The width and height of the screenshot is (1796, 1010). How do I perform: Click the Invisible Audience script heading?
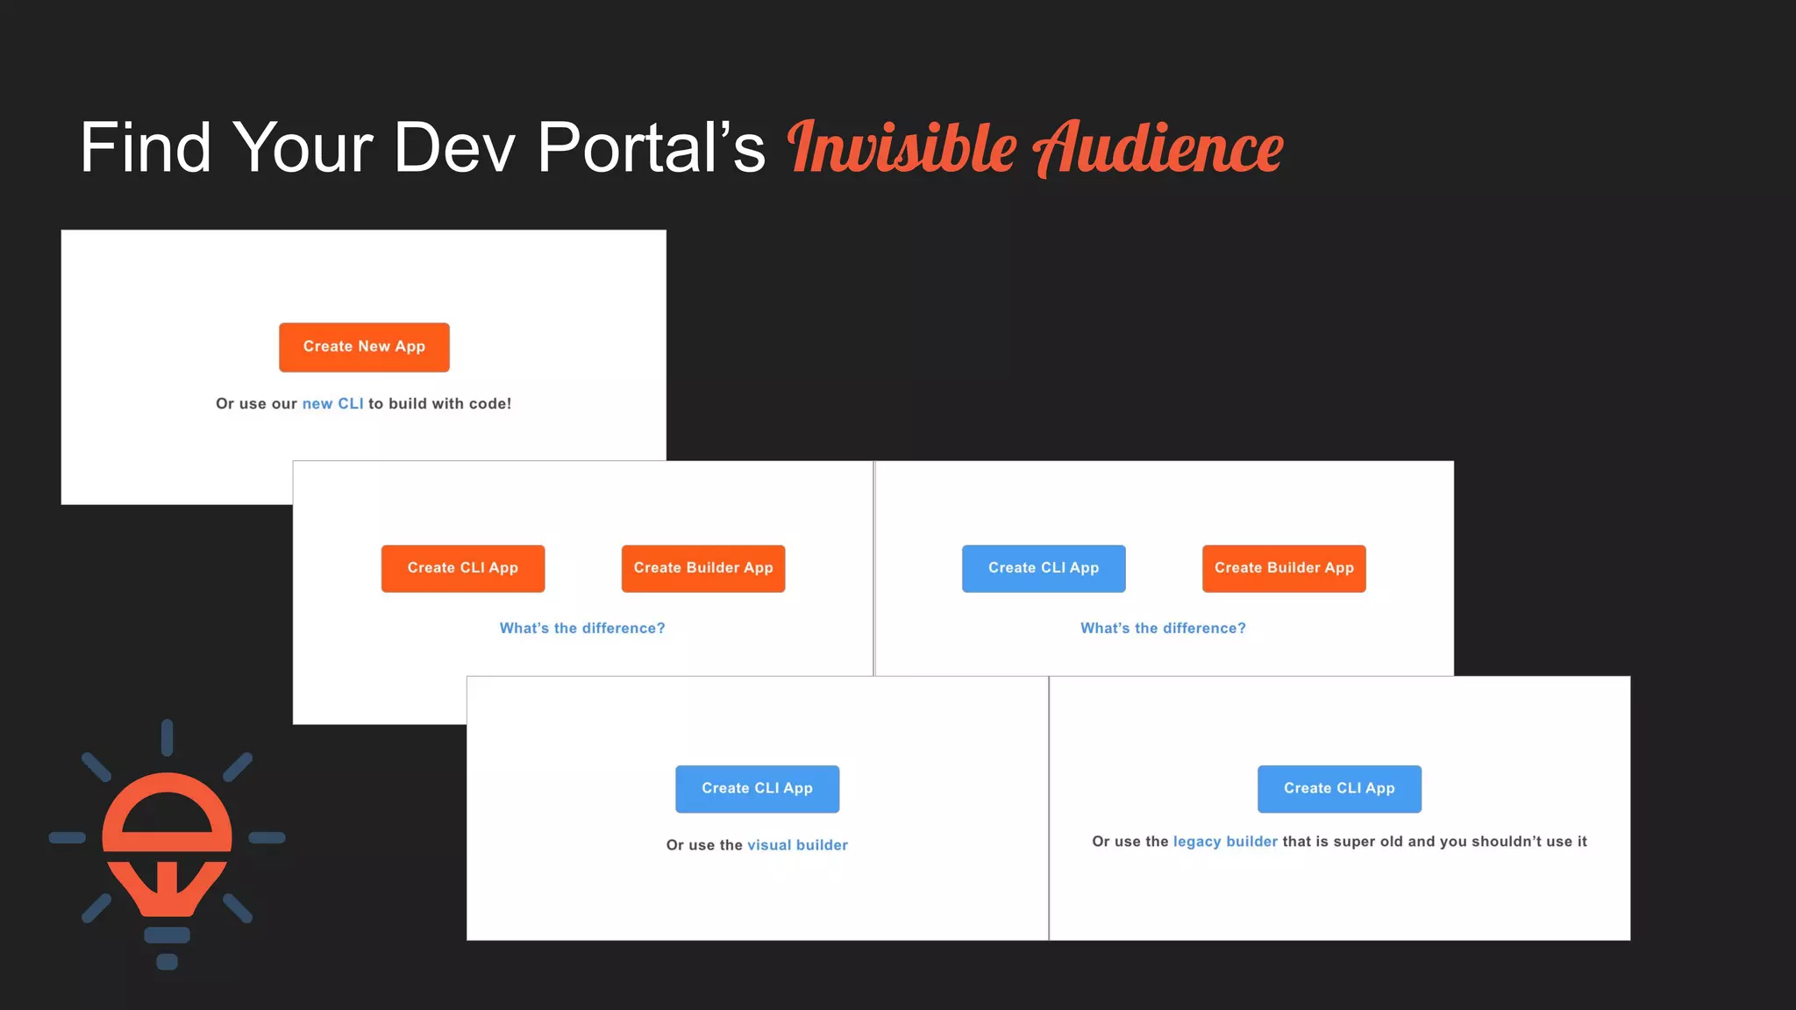click(1035, 147)
